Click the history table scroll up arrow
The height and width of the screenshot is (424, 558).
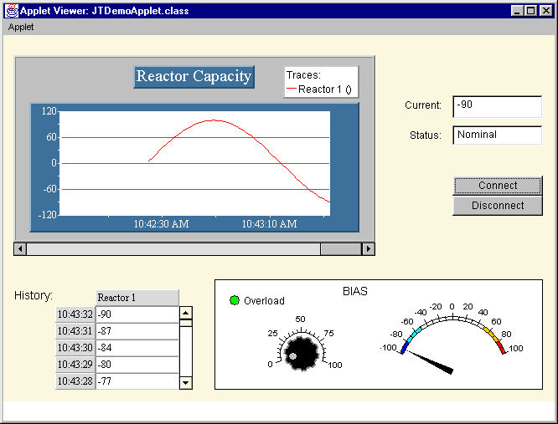(x=186, y=313)
